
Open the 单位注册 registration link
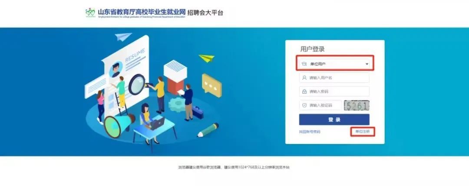pos(362,132)
